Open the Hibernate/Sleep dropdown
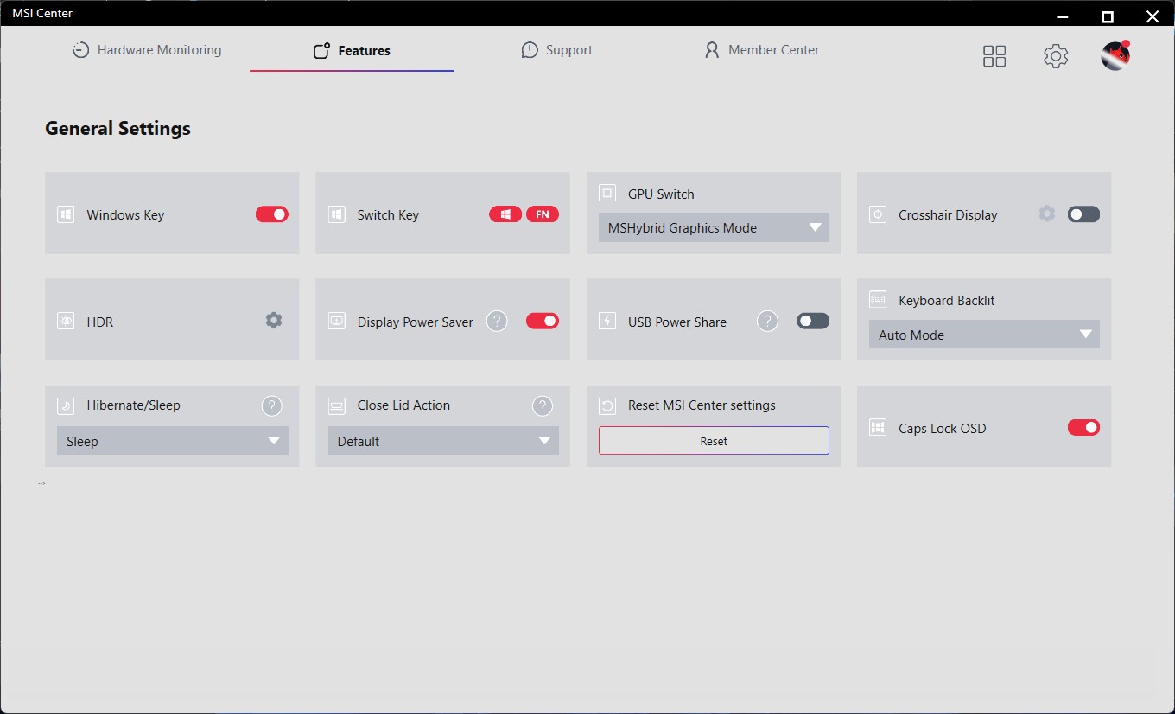Screen dimensions: 1175x714 pyautogui.click(x=173, y=441)
